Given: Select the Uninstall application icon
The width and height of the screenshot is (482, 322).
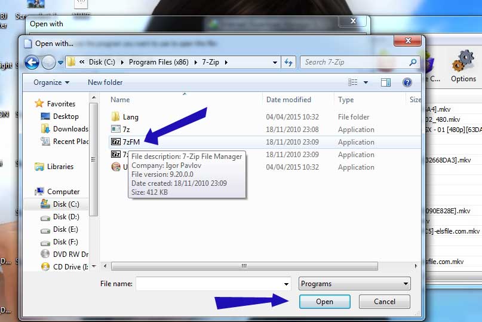Looking at the screenshot, I should [x=116, y=167].
